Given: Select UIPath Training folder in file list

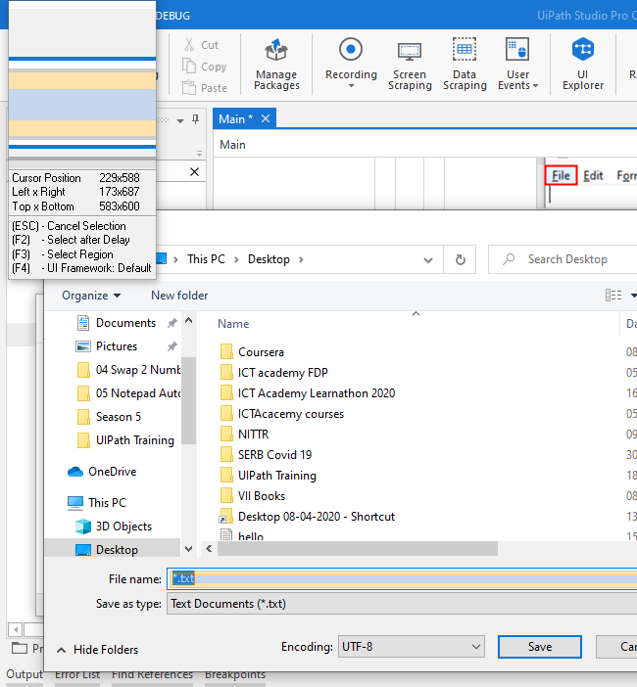Looking at the screenshot, I should point(269,476).
